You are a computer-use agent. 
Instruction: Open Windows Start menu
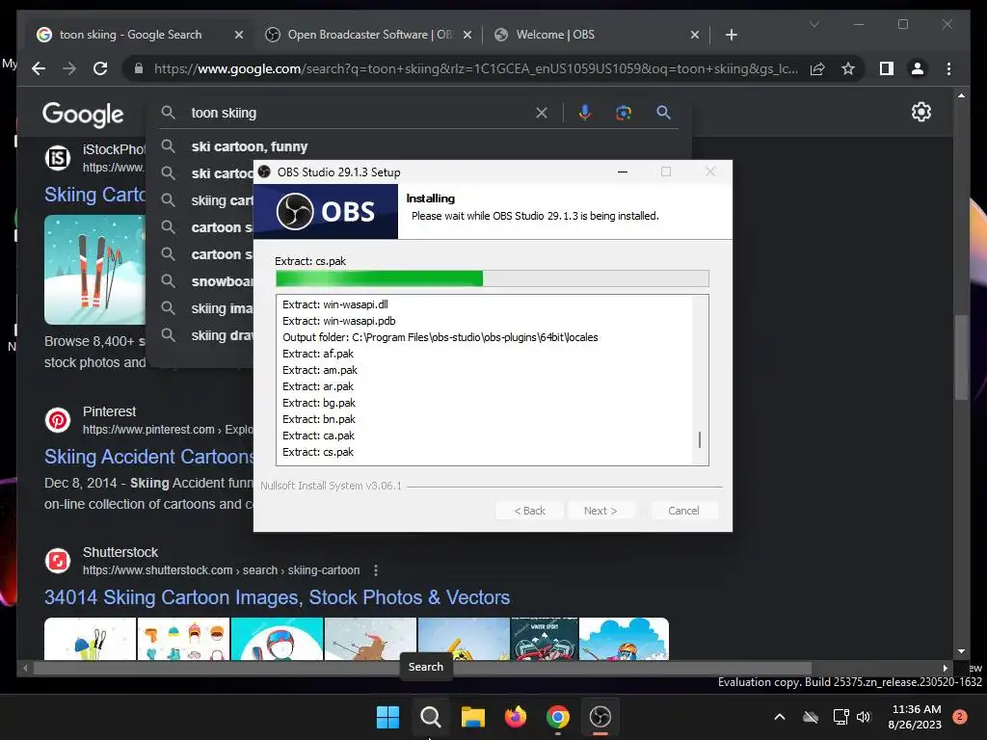click(x=387, y=717)
